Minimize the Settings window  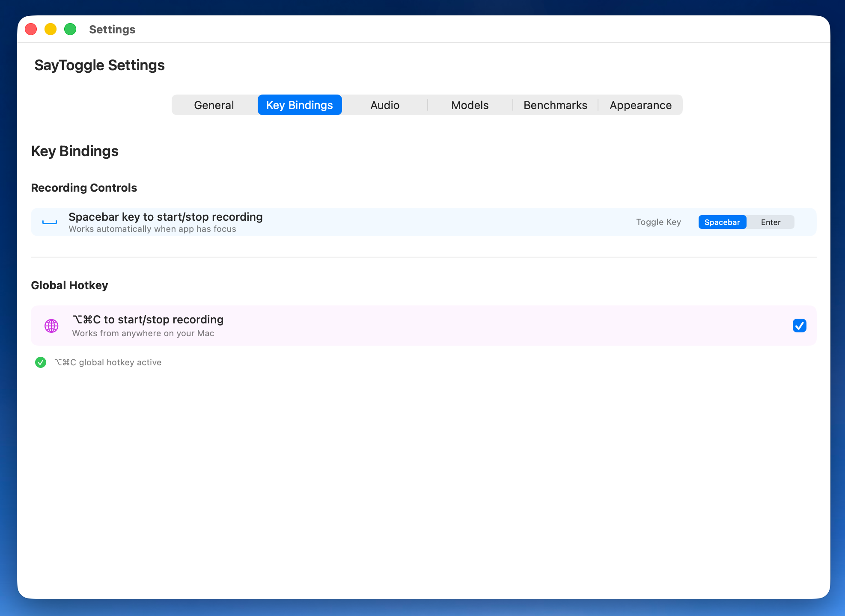51,29
